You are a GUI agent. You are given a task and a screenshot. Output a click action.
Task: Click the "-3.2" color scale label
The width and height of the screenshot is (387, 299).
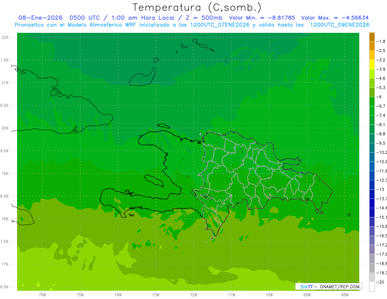tap(381, 60)
